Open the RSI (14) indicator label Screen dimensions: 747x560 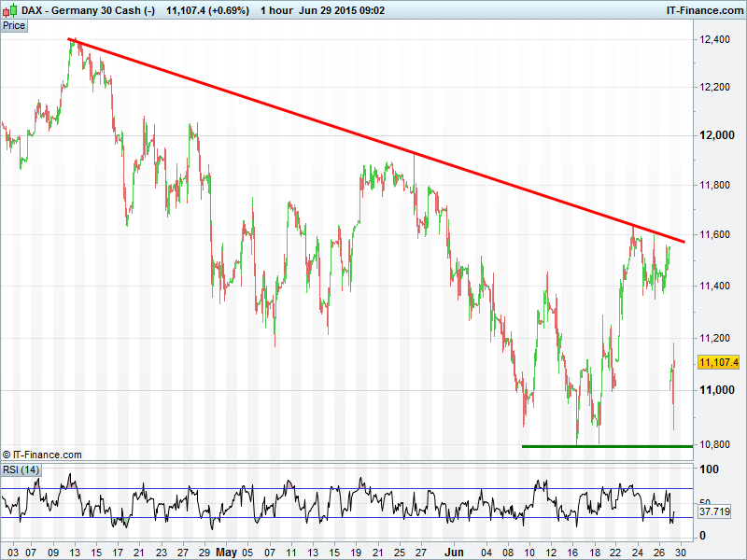tap(21, 469)
